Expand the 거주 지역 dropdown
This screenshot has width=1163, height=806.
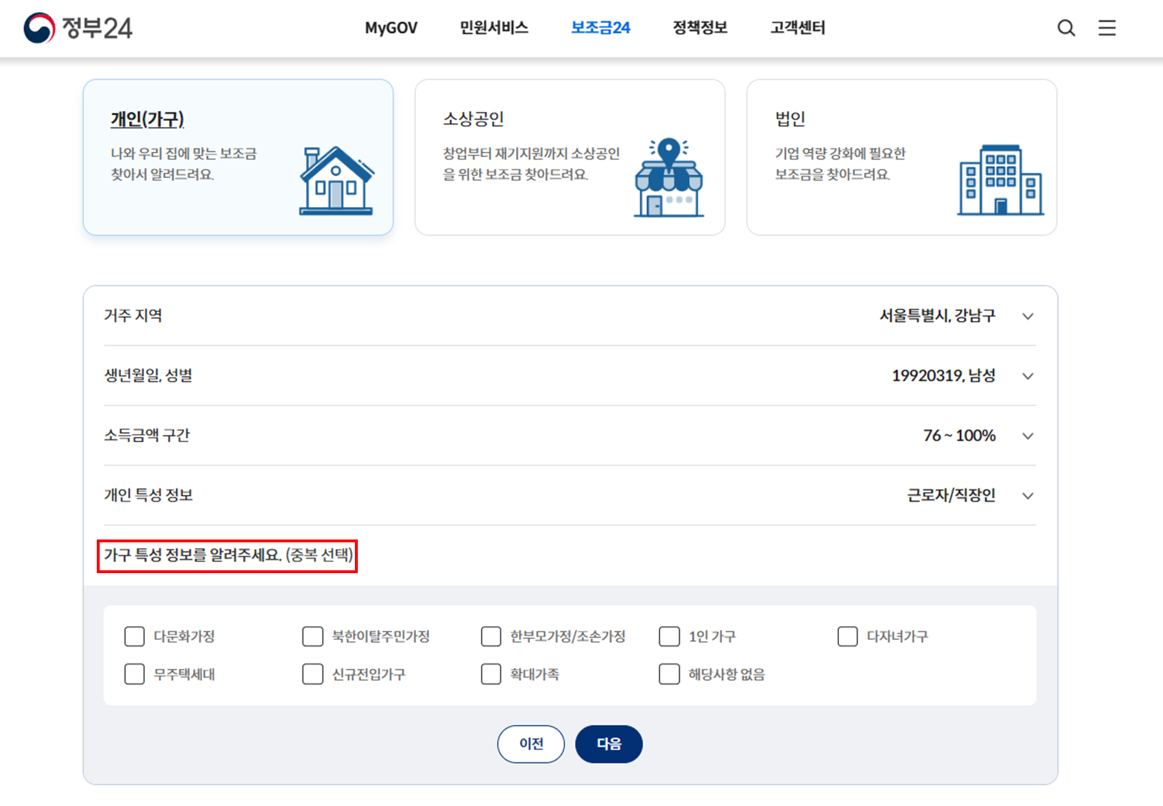pos(1028,316)
